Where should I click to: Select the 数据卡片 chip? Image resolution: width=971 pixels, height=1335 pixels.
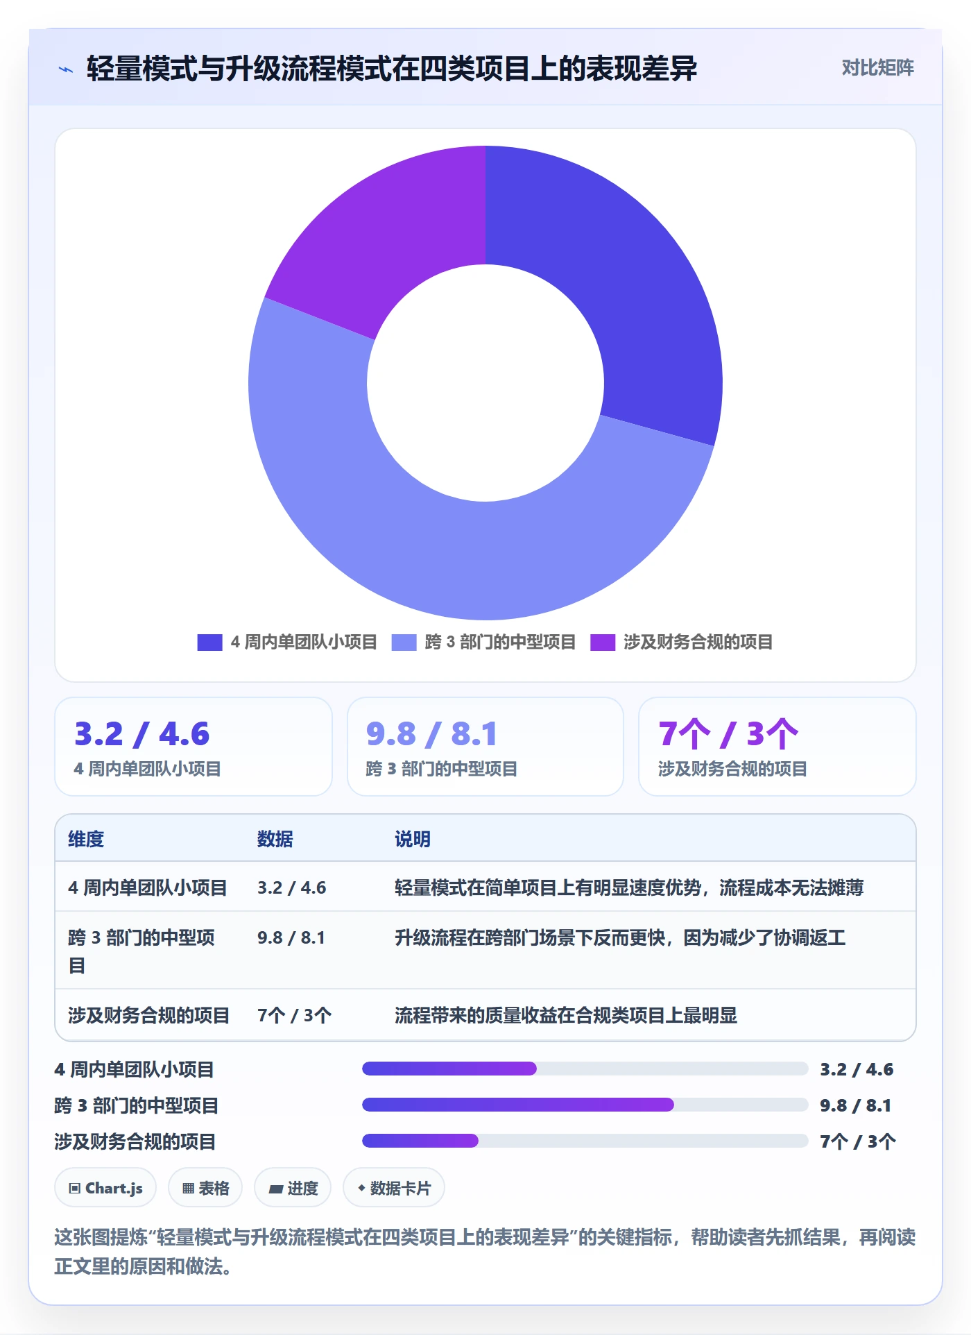tap(394, 1188)
